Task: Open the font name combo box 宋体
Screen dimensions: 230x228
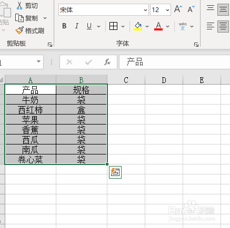Action: click(104, 10)
